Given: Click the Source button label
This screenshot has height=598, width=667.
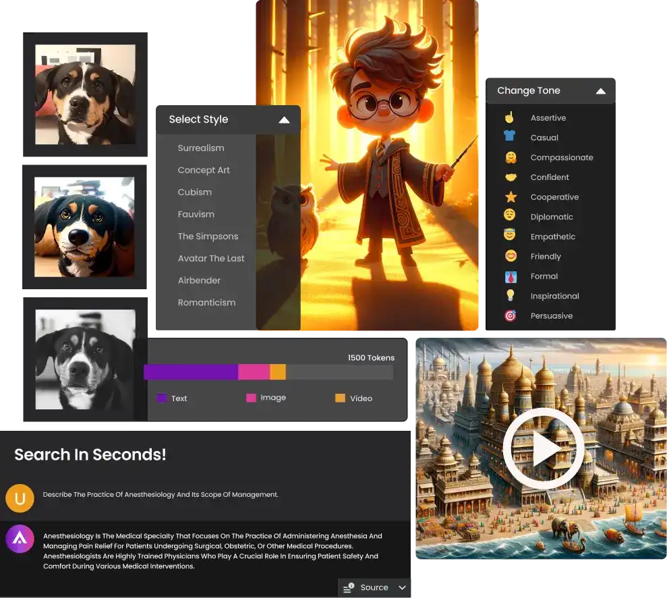Looking at the screenshot, I should click(x=374, y=587).
